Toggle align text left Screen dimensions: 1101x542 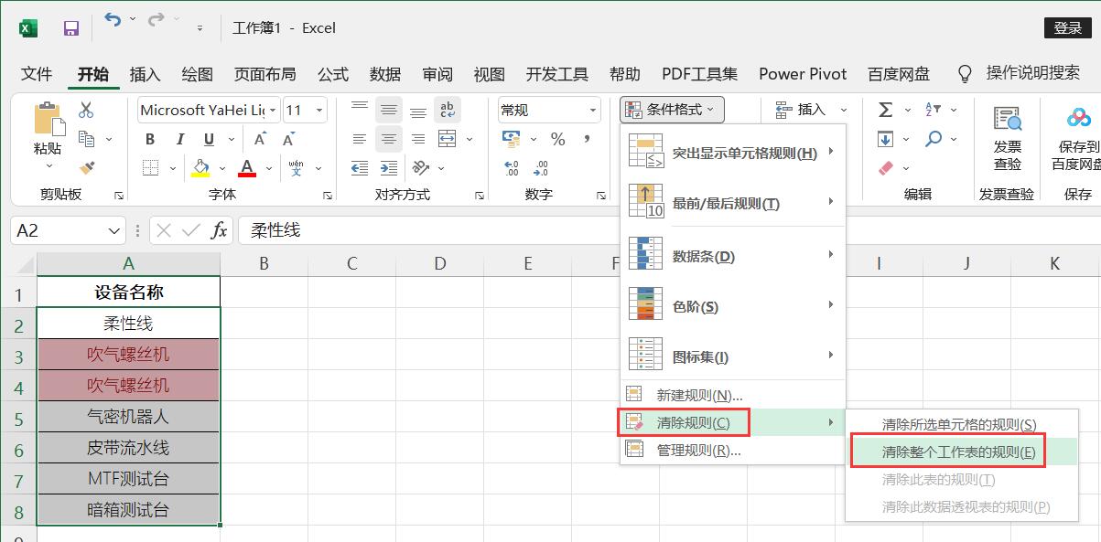point(360,139)
